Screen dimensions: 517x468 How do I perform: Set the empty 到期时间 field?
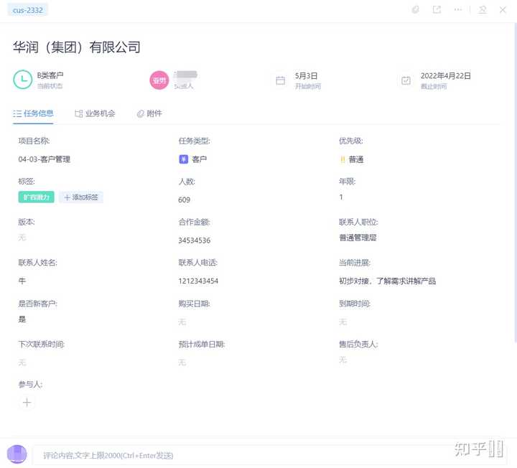pos(343,322)
